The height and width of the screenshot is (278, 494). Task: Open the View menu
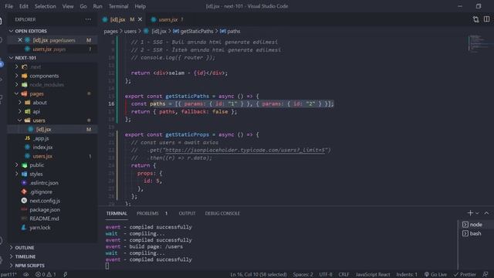(x=68, y=6)
